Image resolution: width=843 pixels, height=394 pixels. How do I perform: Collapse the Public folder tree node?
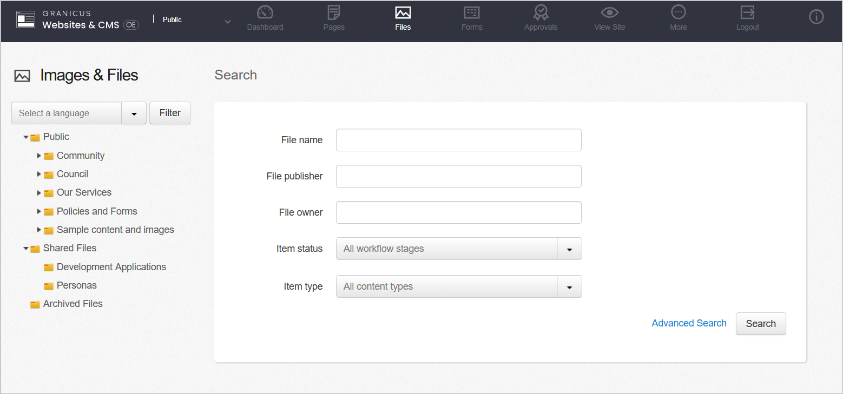click(25, 137)
